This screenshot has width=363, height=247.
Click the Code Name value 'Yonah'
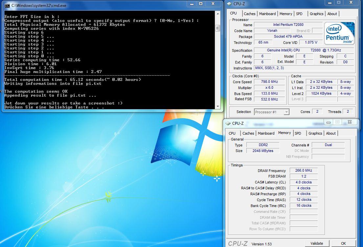coord(272,31)
